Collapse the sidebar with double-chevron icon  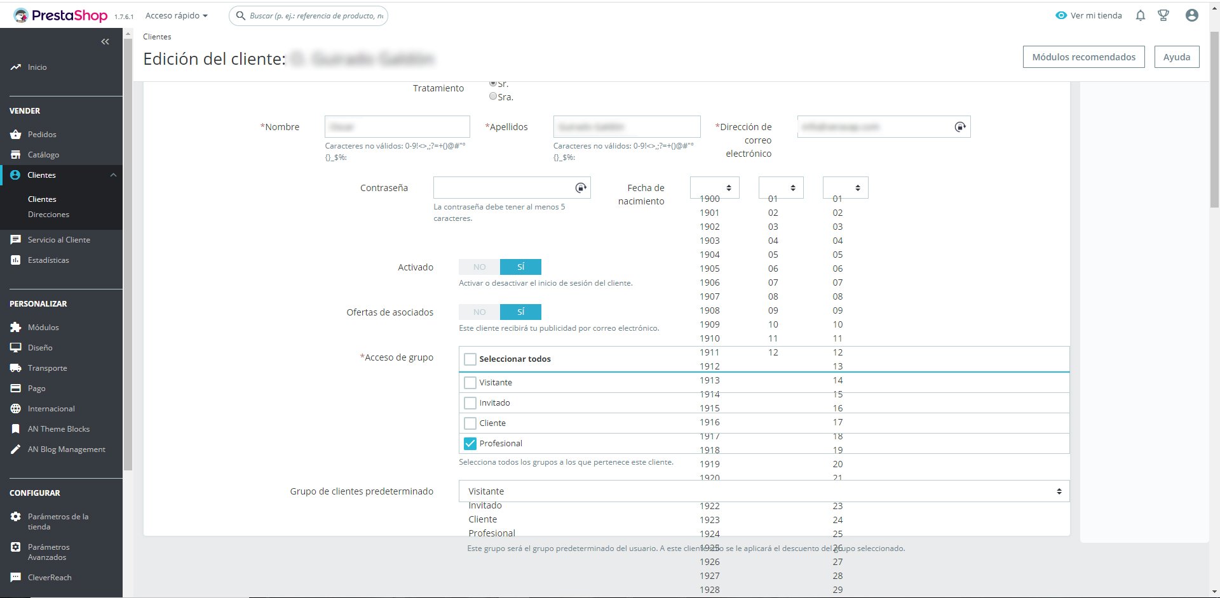click(x=105, y=42)
